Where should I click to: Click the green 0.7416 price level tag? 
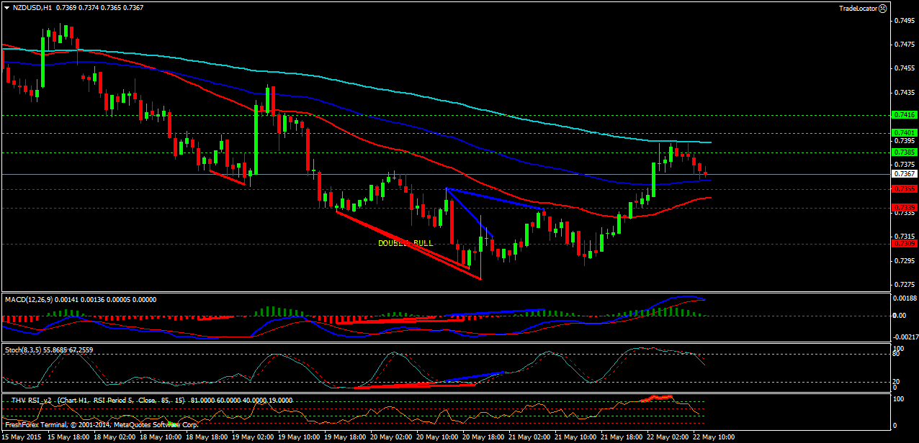(904, 114)
